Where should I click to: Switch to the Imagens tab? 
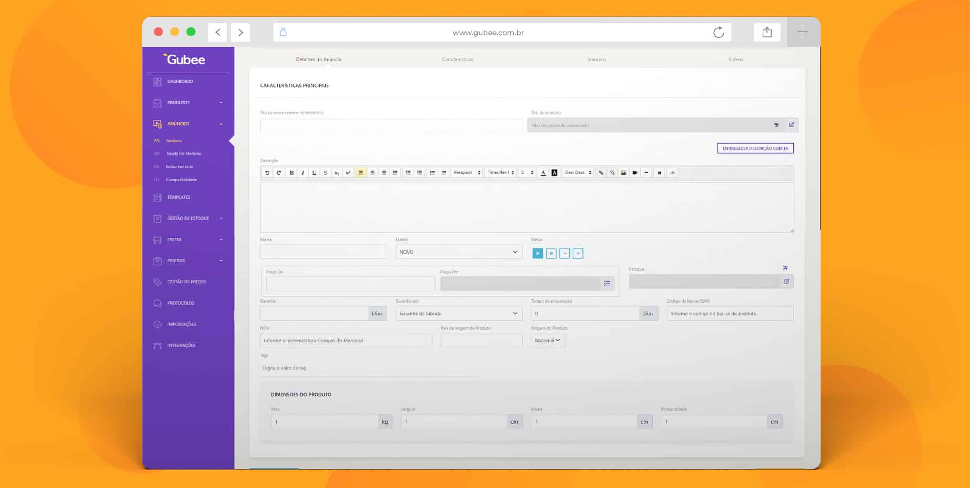(597, 59)
